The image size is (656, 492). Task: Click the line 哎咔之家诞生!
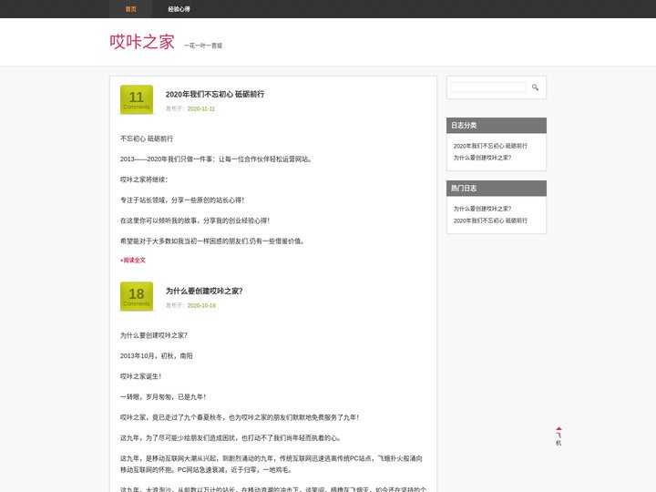pos(140,376)
